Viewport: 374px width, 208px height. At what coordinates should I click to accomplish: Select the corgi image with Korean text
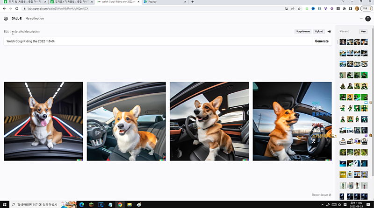[x=292, y=121]
